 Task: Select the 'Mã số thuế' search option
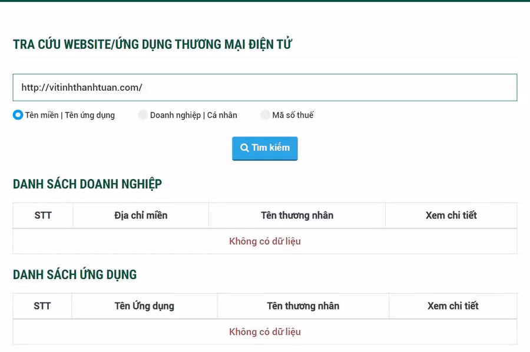tap(265, 115)
